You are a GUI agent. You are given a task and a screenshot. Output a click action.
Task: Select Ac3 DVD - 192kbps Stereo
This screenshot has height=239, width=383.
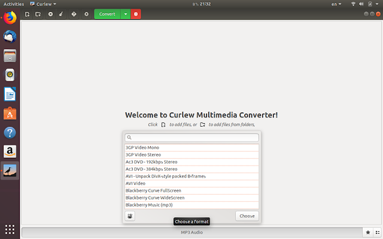click(x=191, y=162)
